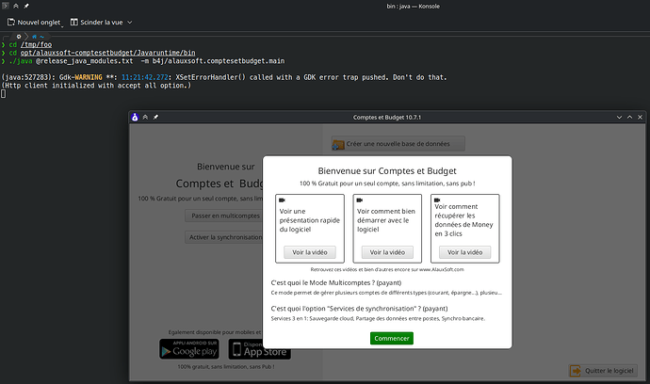Image resolution: width=650 pixels, height=384 pixels.
Task: Click the database icon on Créer button
Action: click(x=338, y=145)
